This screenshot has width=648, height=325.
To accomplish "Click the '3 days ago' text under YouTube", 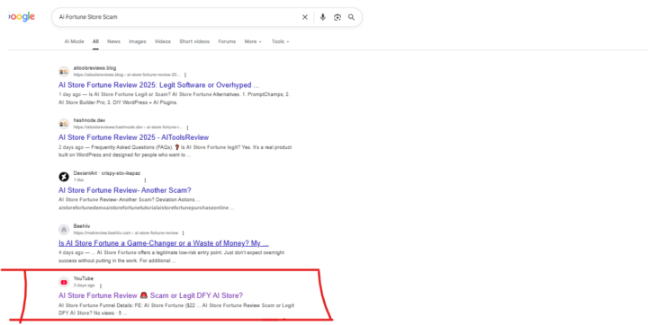I will pyautogui.click(x=84, y=285).
